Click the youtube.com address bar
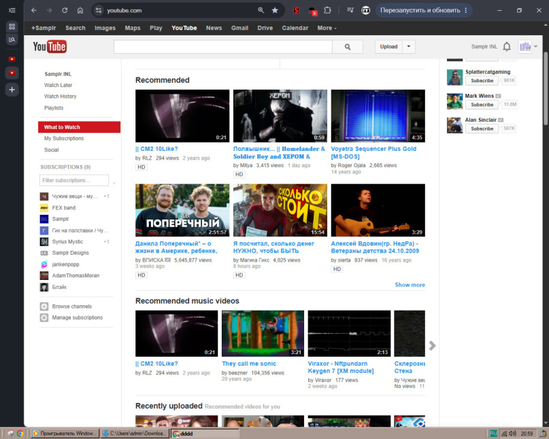This screenshot has width=549, height=439. (177, 10)
